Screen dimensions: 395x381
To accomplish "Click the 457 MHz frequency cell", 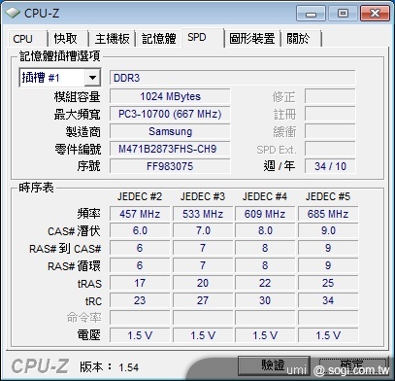I will pyautogui.click(x=140, y=214).
